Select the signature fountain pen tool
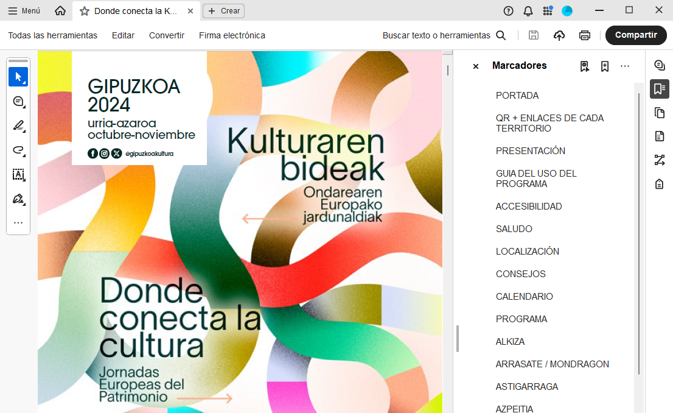Image resolution: width=673 pixels, height=413 pixels. pyautogui.click(x=18, y=199)
